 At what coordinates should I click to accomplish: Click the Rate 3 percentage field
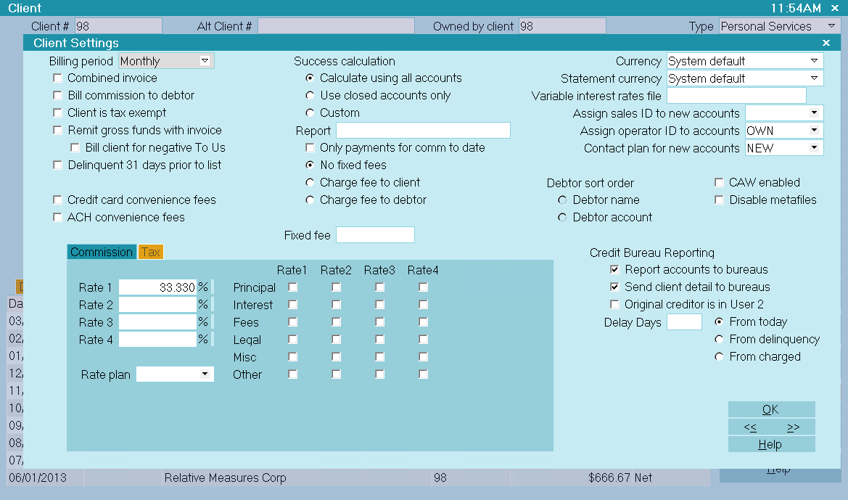tap(157, 322)
